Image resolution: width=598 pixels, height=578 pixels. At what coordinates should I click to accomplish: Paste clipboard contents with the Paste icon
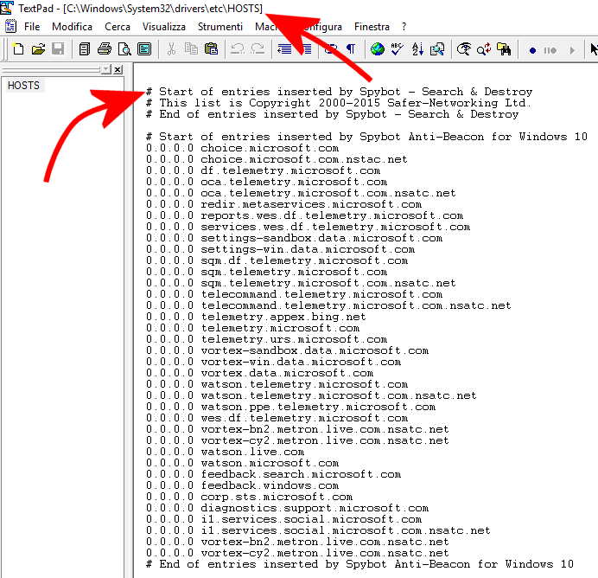(x=211, y=49)
